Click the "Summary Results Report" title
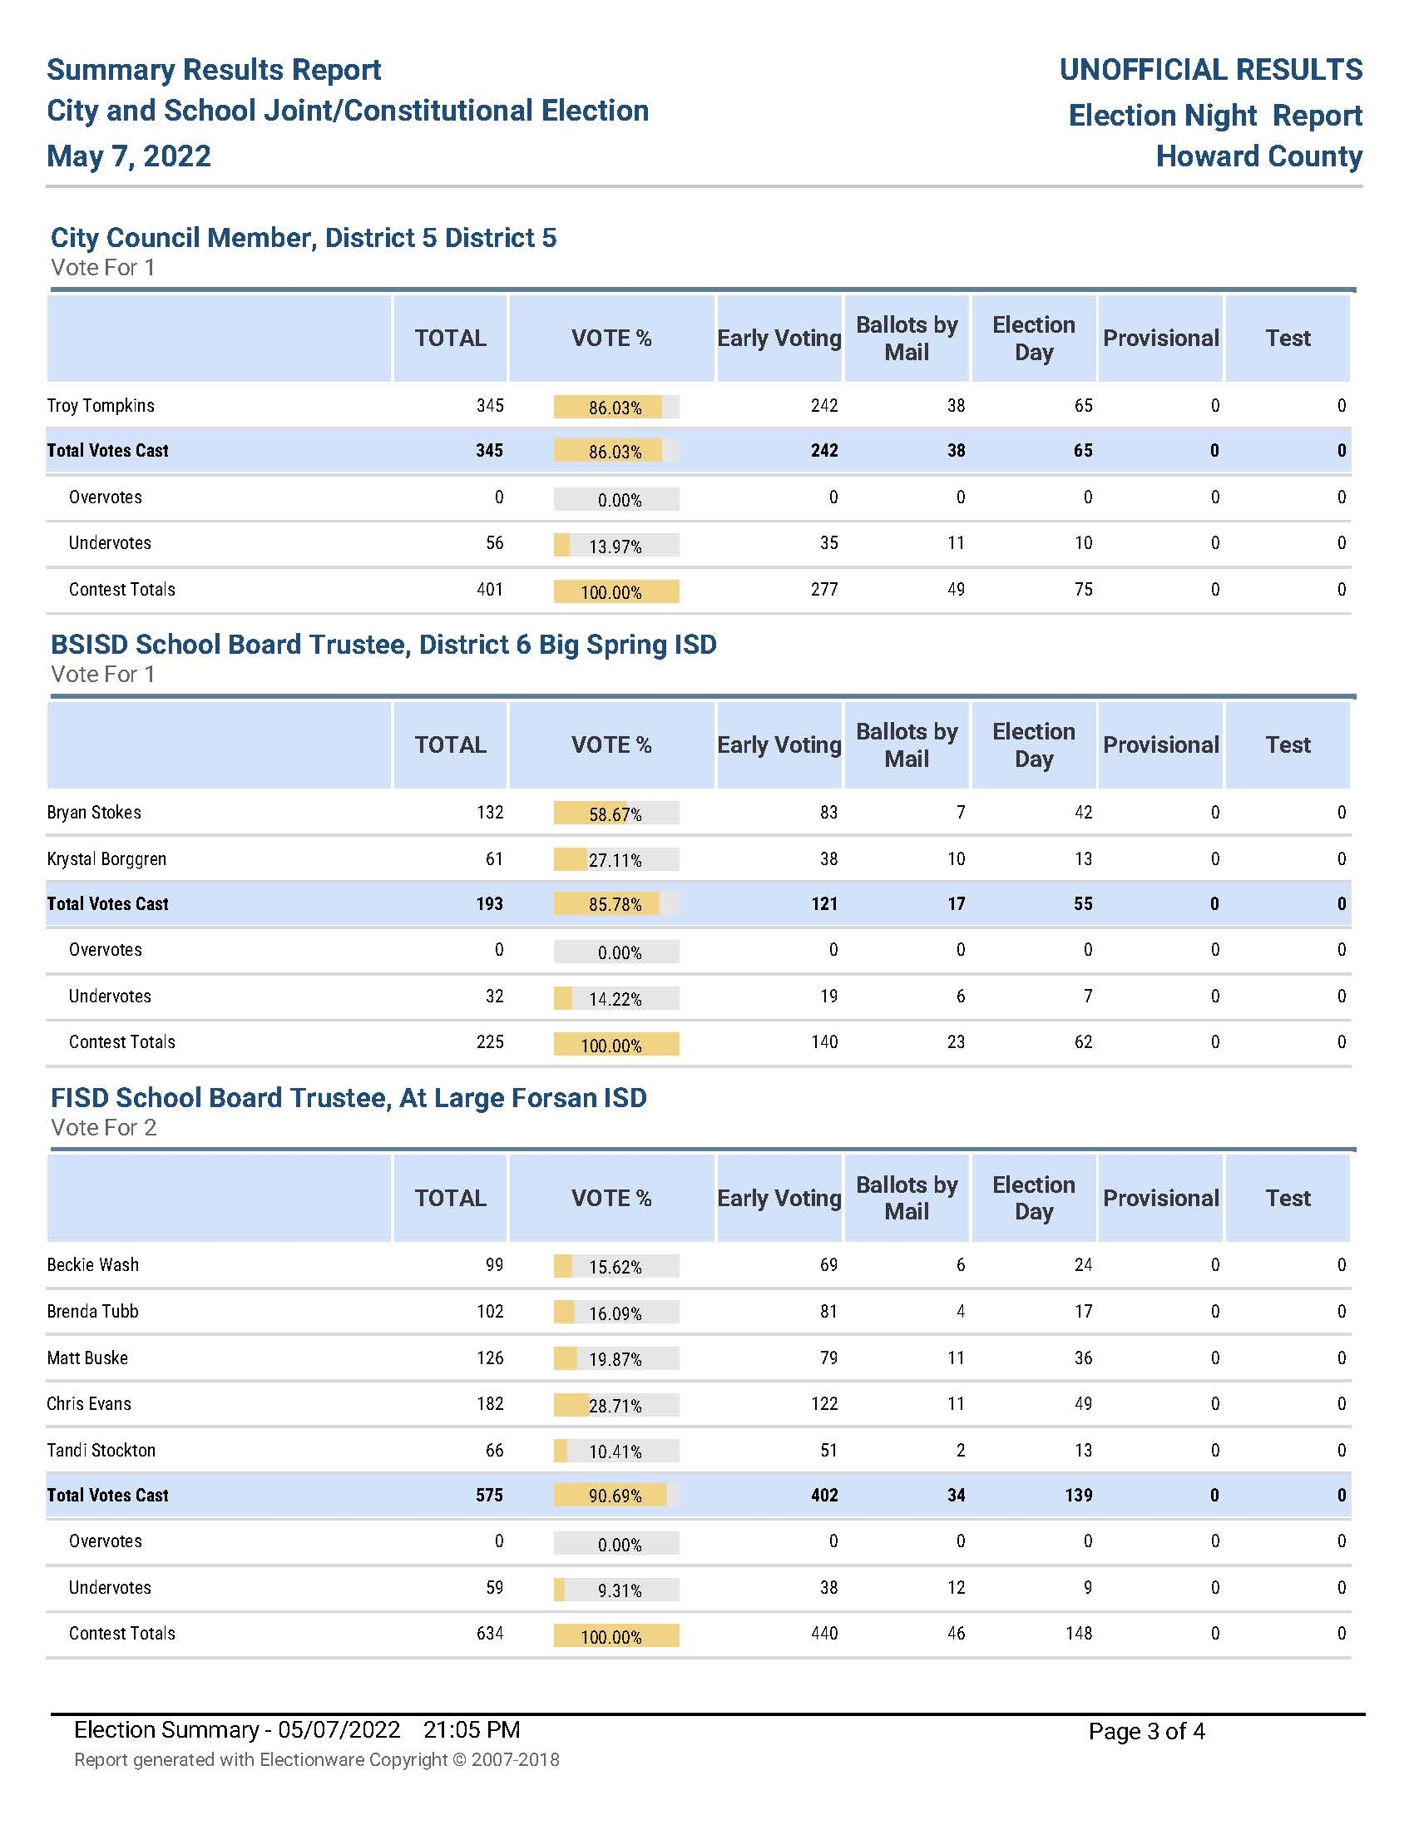Image resolution: width=1414 pixels, height=1830 pixels. (x=214, y=70)
